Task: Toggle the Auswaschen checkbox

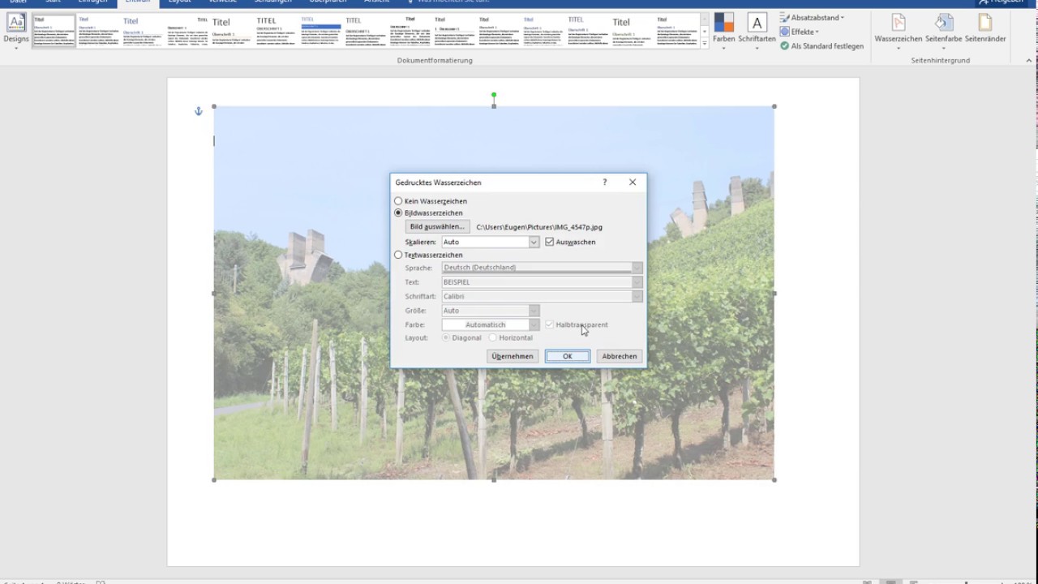Action: [550, 242]
